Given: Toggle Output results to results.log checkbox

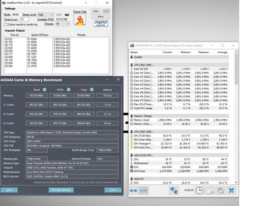Looking at the screenshot, I should [6, 24].
